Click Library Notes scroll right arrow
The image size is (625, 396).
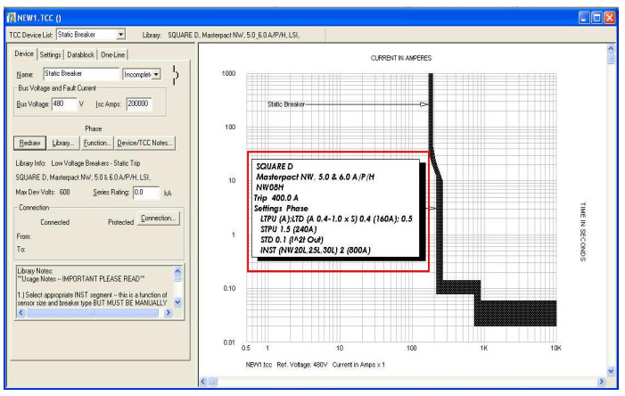point(169,313)
